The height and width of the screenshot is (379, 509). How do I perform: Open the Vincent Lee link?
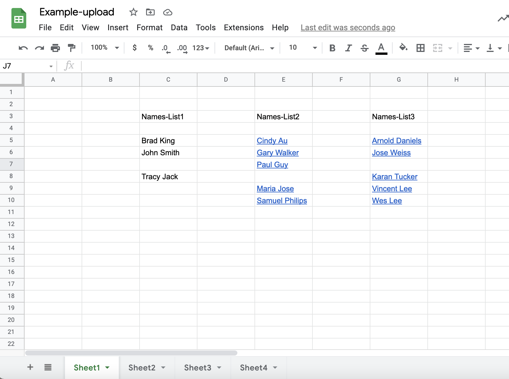392,189
